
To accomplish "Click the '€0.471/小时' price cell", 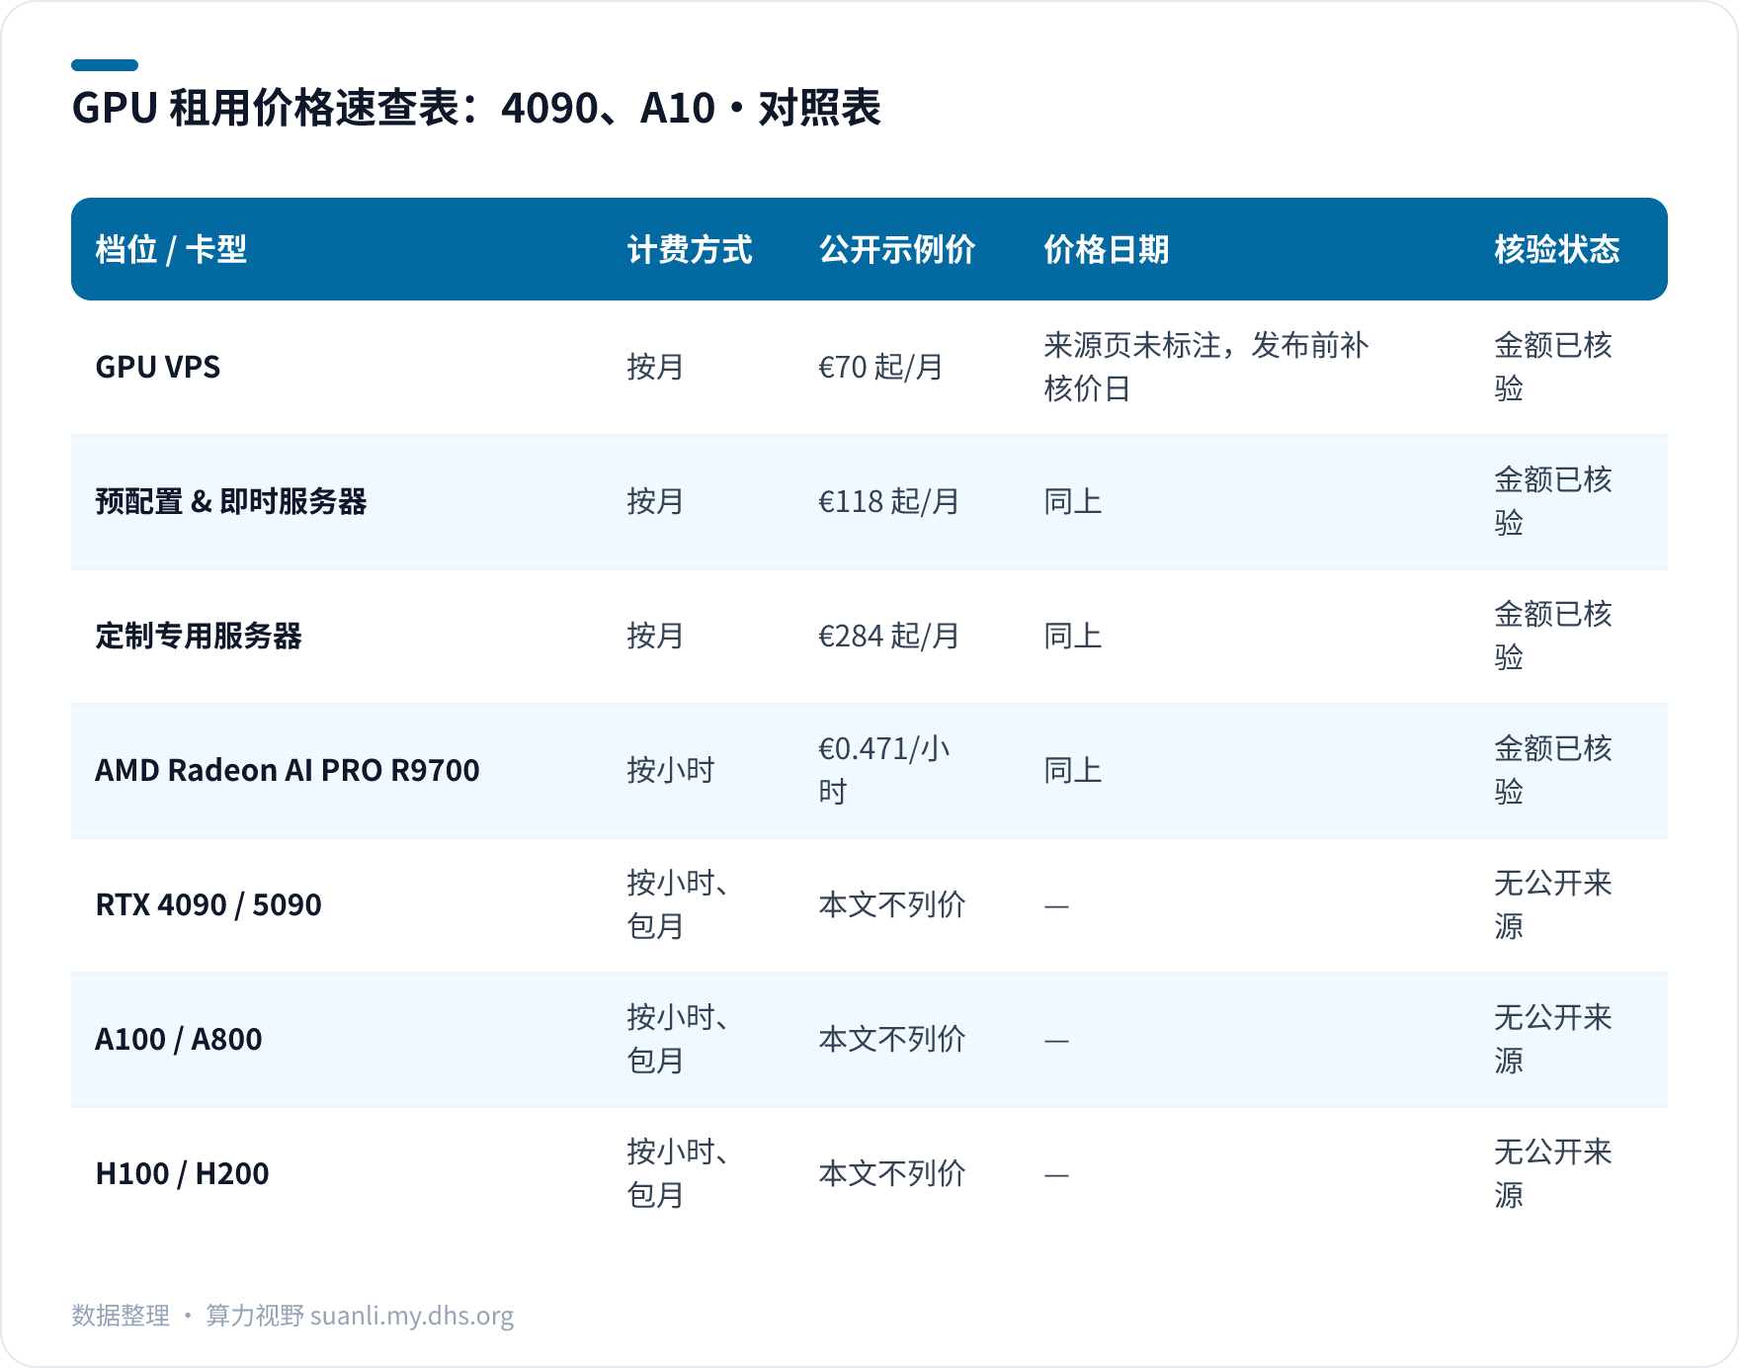I will point(884,770).
